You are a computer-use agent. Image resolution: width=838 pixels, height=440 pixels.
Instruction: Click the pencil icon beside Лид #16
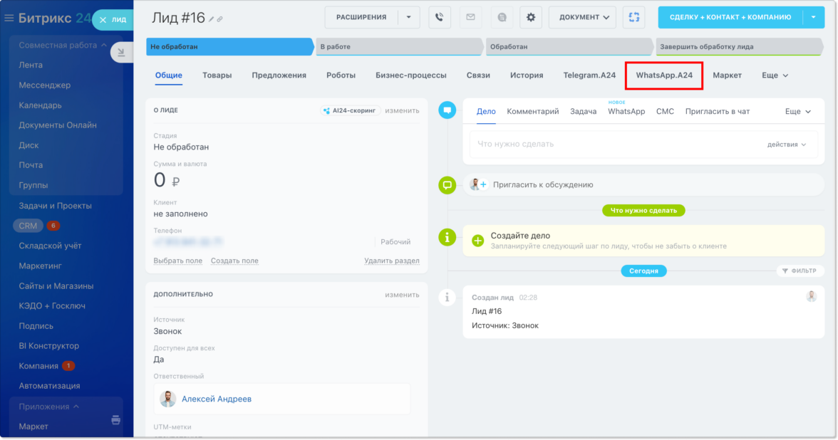click(x=212, y=19)
